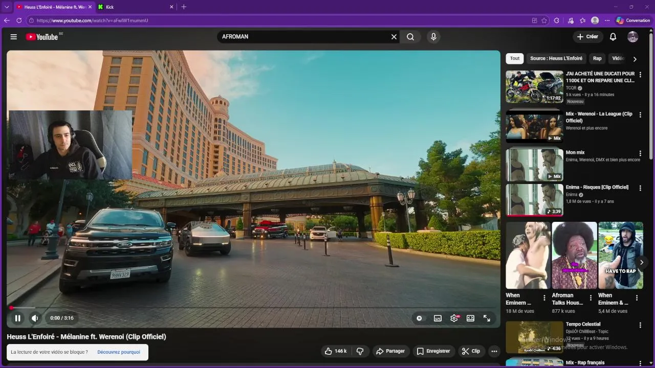Open options for Tempo Celestial video
655x368 pixels.
(640, 325)
